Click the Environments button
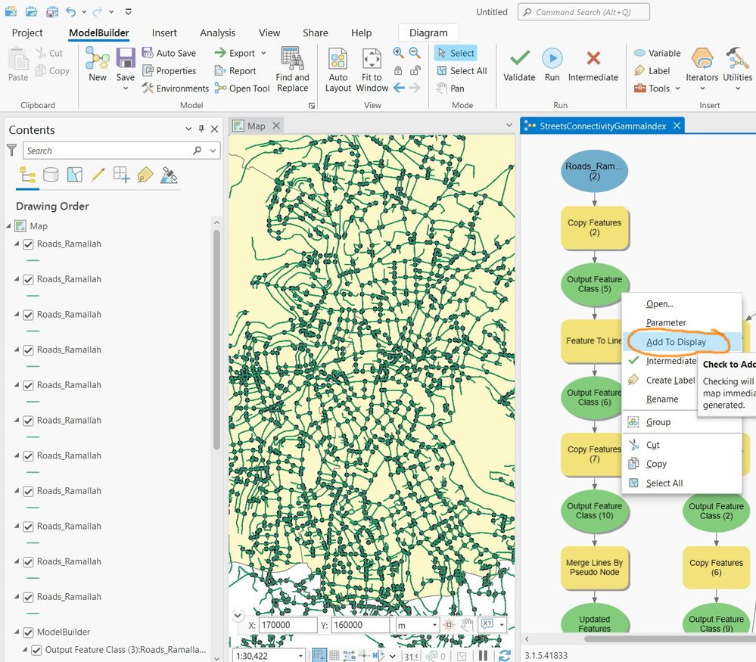The image size is (756, 662). point(175,89)
